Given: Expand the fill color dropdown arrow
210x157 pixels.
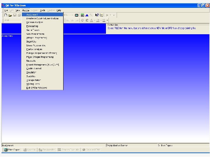Looking at the screenshot, I should (101, 20).
